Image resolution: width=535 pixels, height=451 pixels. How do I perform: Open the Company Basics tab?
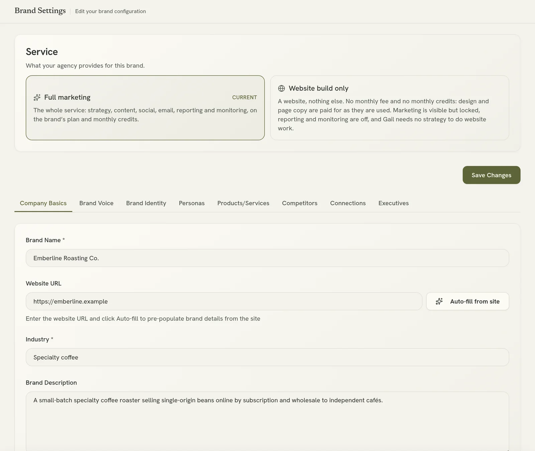click(43, 203)
